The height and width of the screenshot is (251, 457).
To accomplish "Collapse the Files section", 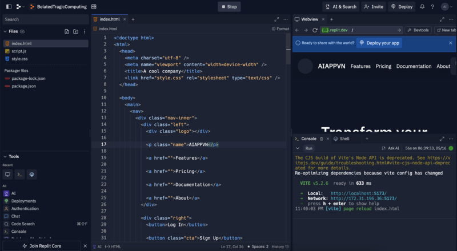I will point(5,31).
